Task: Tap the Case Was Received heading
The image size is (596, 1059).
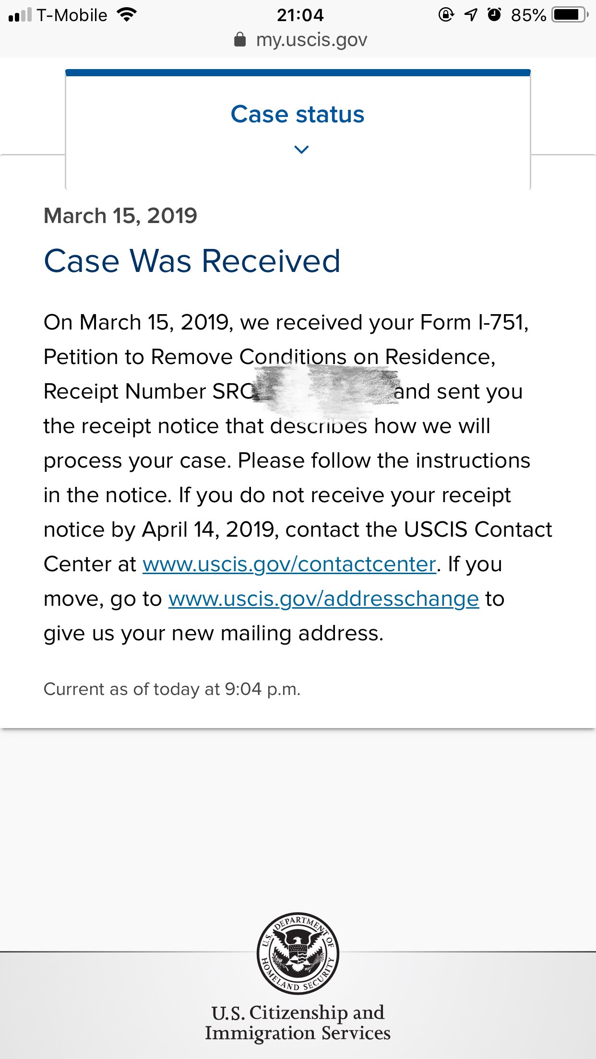Action: pos(192,261)
